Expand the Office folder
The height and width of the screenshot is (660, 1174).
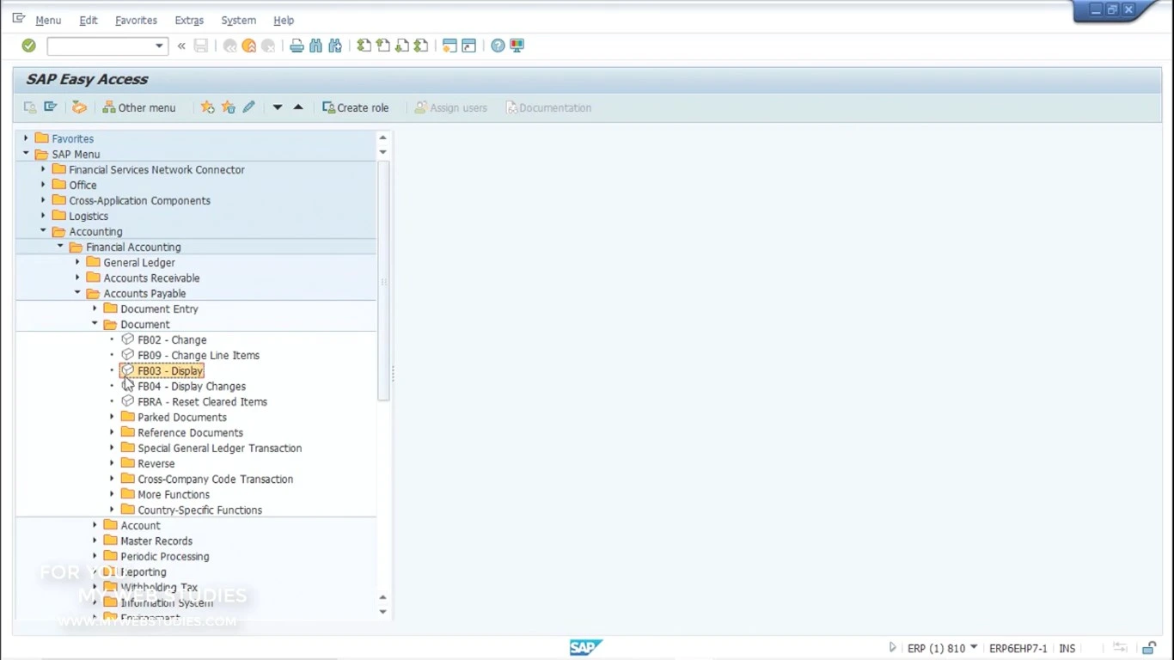point(43,185)
